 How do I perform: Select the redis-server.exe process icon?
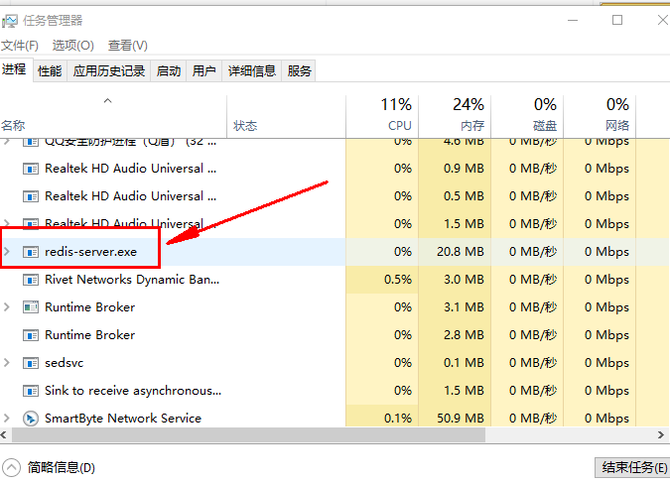31,252
